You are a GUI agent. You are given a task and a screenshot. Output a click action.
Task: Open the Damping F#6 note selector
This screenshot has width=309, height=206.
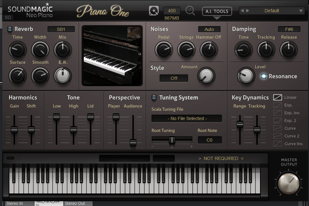coord(289,29)
